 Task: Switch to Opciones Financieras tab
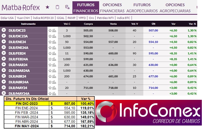pyautogui.click(x=112, y=8)
